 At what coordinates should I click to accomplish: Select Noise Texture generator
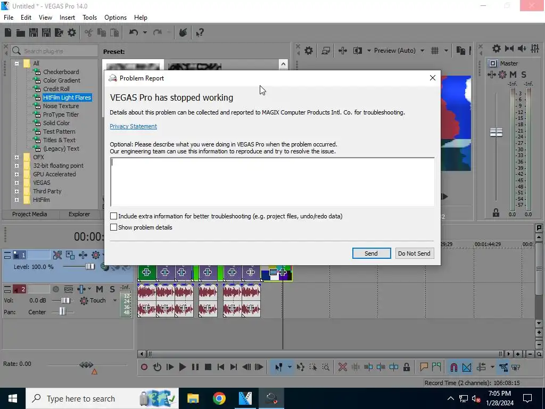click(x=61, y=106)
